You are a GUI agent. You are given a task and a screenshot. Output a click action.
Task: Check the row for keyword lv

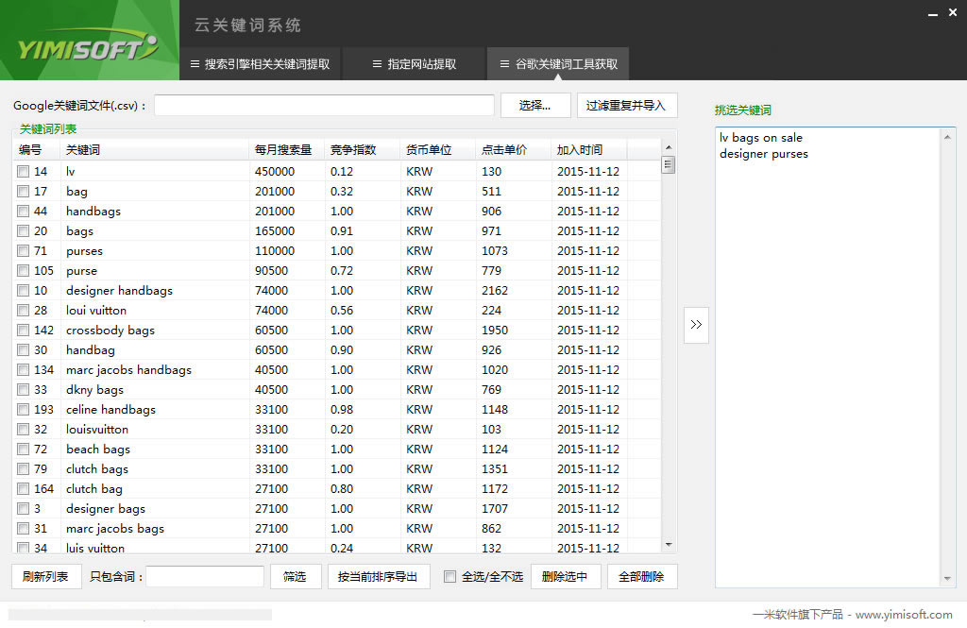24,172
